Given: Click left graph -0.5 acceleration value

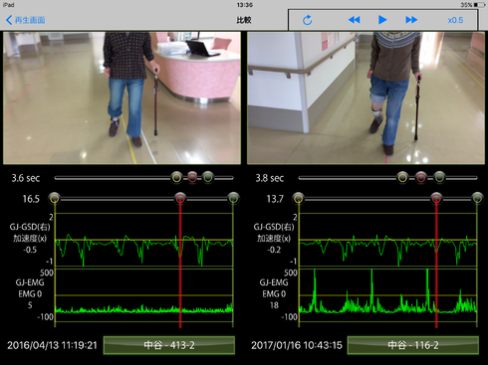Looking at the screenshot, I should [30, 250].
